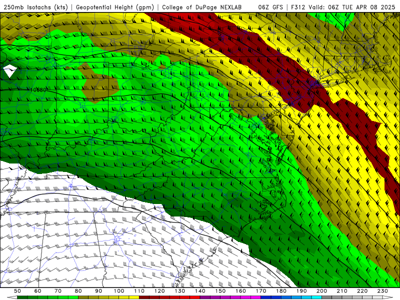Click the 160 value on the color scale
This screenshot has height=300, width=400.
(x=240, y=291)
